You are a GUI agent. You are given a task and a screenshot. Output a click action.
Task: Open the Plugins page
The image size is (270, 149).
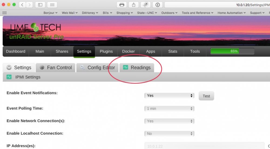point(106,51)
